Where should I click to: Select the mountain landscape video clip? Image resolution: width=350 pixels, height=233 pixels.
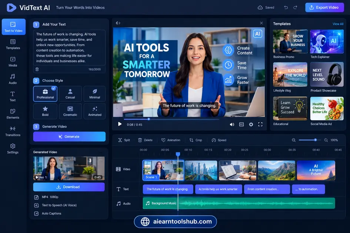[x=277, y=170]
